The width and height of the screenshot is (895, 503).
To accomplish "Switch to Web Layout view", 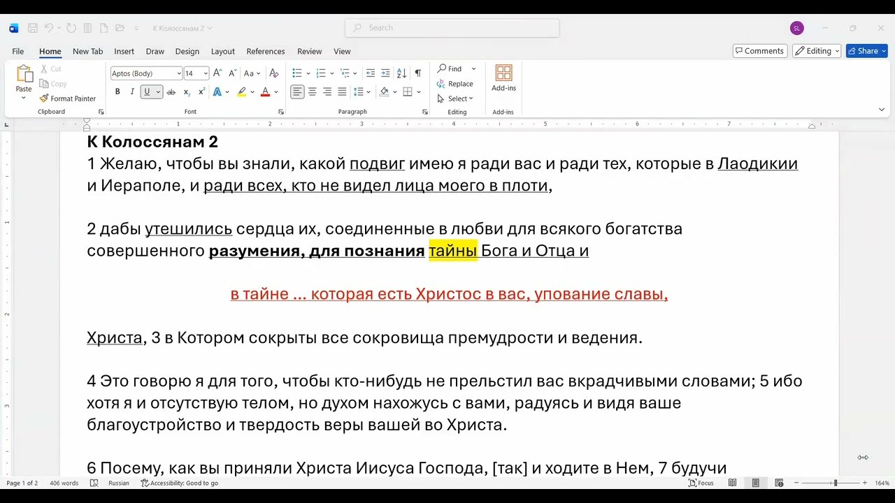I will 779,483.
